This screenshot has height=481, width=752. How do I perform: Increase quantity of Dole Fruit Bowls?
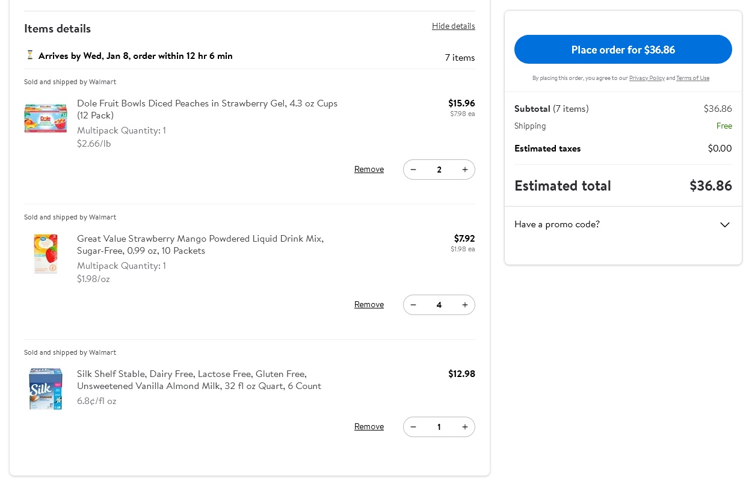[x=465, y=170]
